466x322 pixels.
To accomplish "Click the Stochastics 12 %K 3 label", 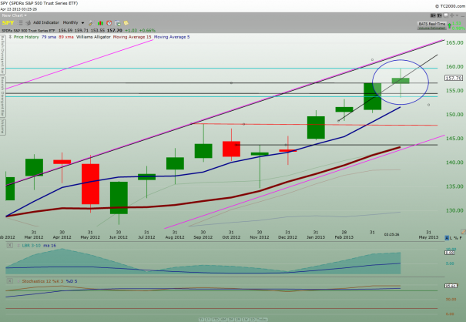I will pyautogui.click(x=42, y=281).
